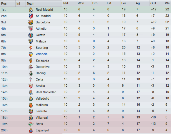Click the Getafe club crest
Image resolution: width=171 pixels, height=134 pixels.
[31, 35]
